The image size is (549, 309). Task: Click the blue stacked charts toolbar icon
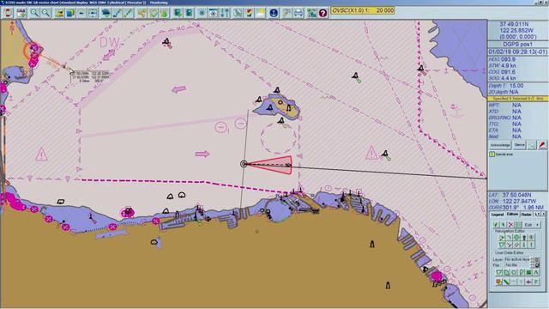pyautogui.click(x=70, y=14)
